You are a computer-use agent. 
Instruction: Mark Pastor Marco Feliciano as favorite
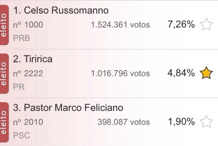coord(206,121)
